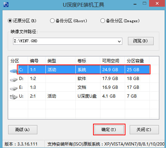Sort by the 可用空间 column header
The width and height of the screenshot is (166, 148).
(112, 61)
